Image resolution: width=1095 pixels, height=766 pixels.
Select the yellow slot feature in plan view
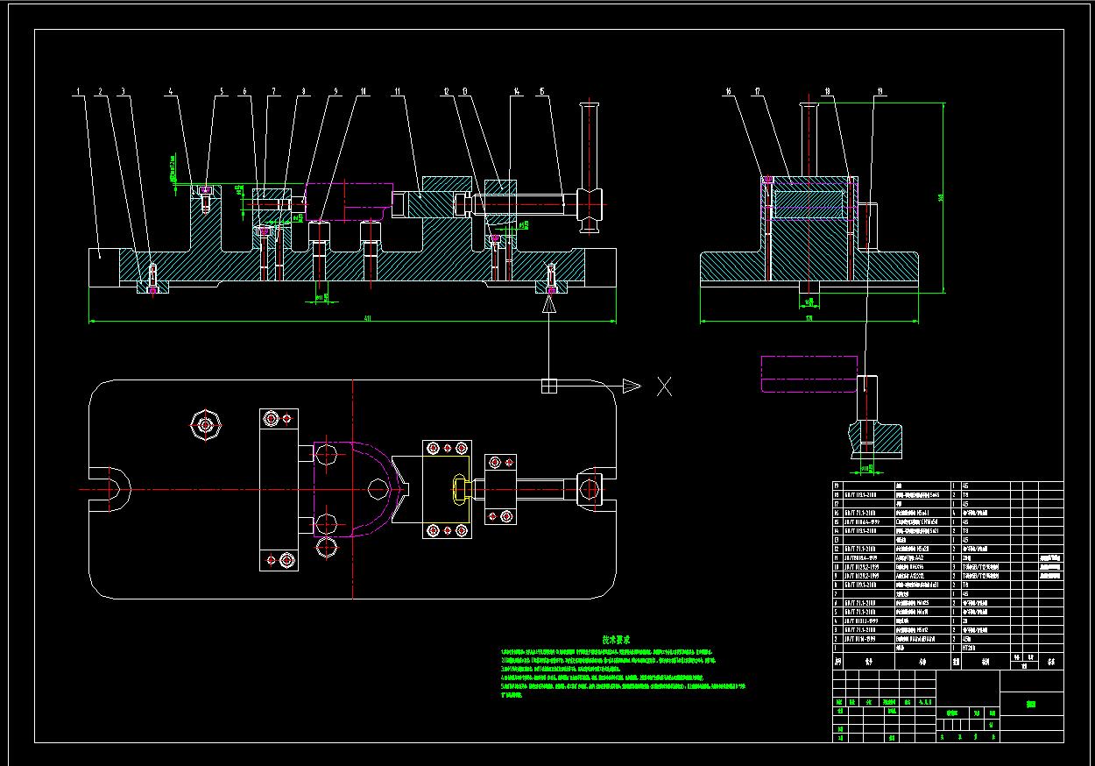461,487
